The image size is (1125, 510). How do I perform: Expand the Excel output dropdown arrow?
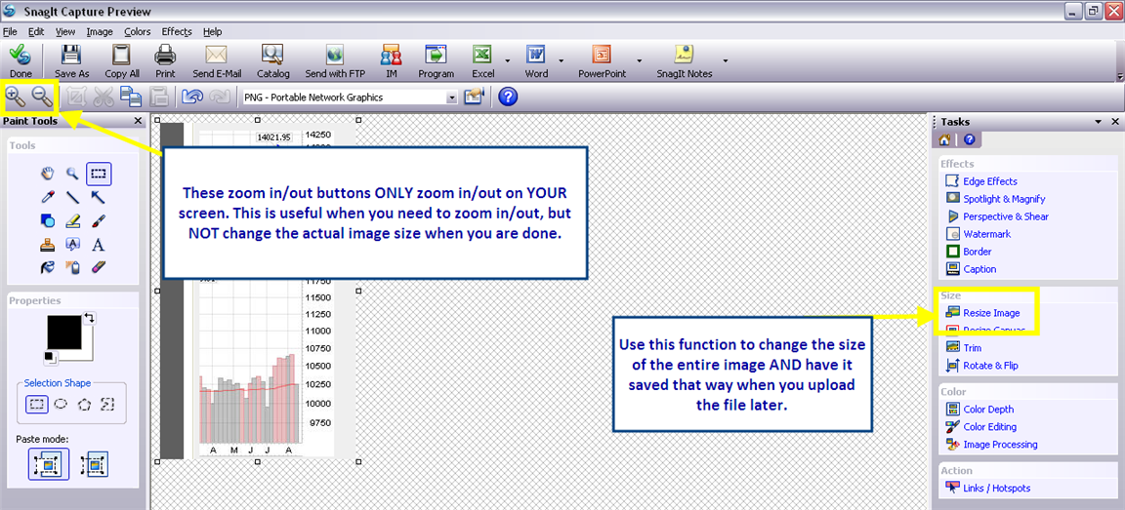(508, 60)
